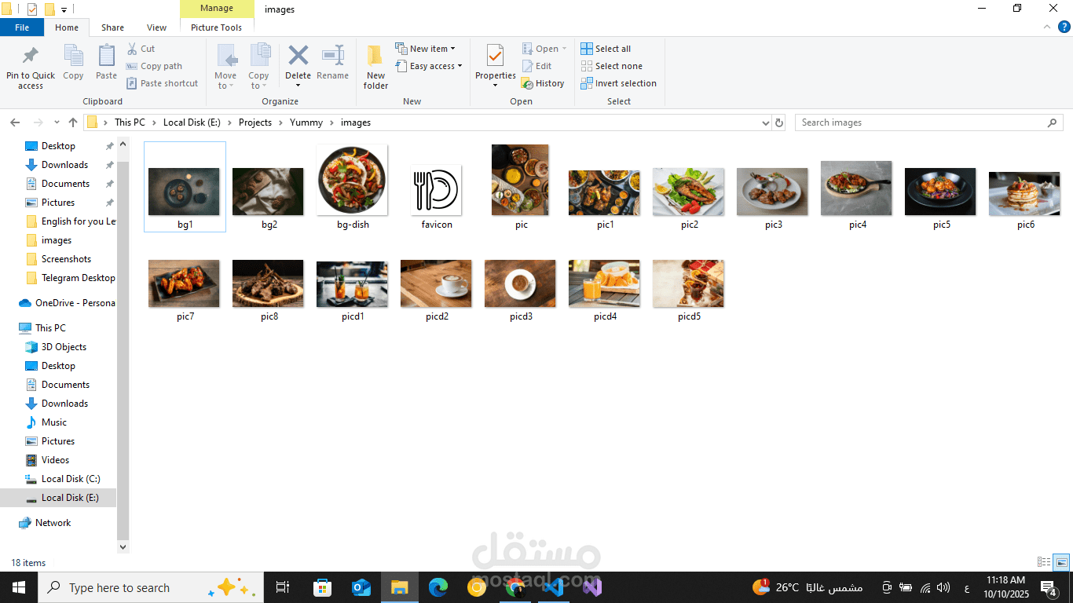Select the favicon image file
Screen dimensions: 1073x603
point(437,192)
